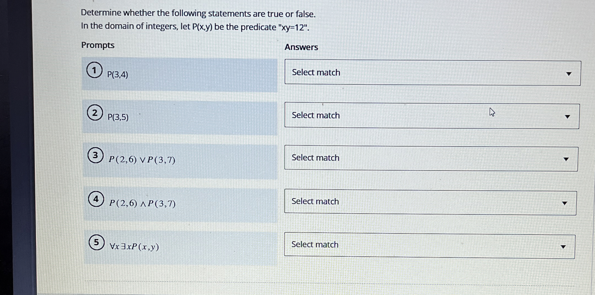Click the circled number 2 icon
Screen dimensions: 595x295
pos(95,113)
